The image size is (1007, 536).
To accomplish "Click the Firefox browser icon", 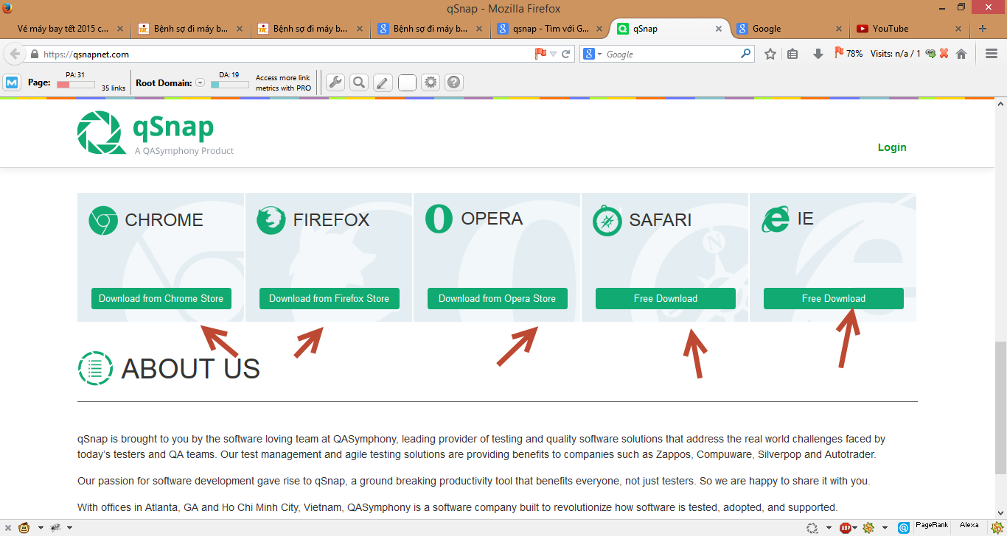I will click(271, 221).
